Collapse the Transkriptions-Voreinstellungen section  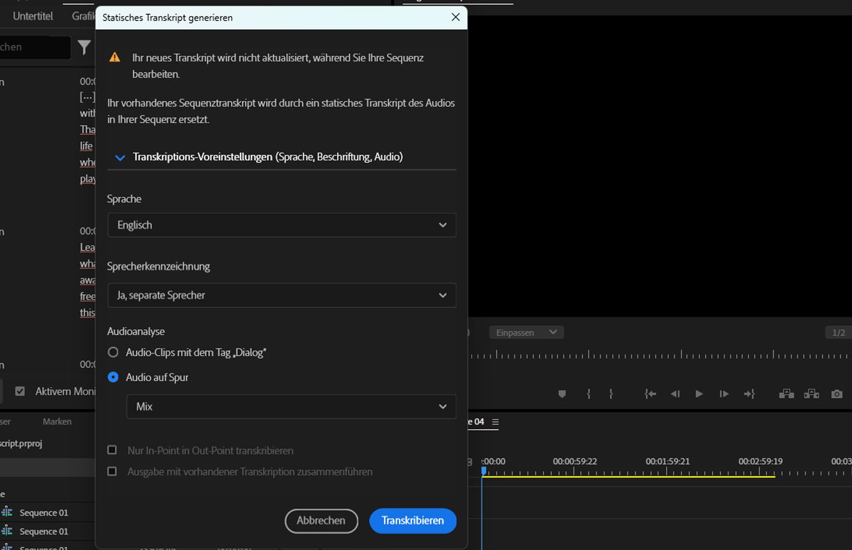click(x=119, y=157)
